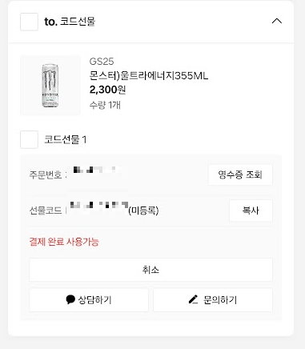Screen dimensions: 305x349
Task: Click the 코드선물 1 label text
Action: [66, 139]
